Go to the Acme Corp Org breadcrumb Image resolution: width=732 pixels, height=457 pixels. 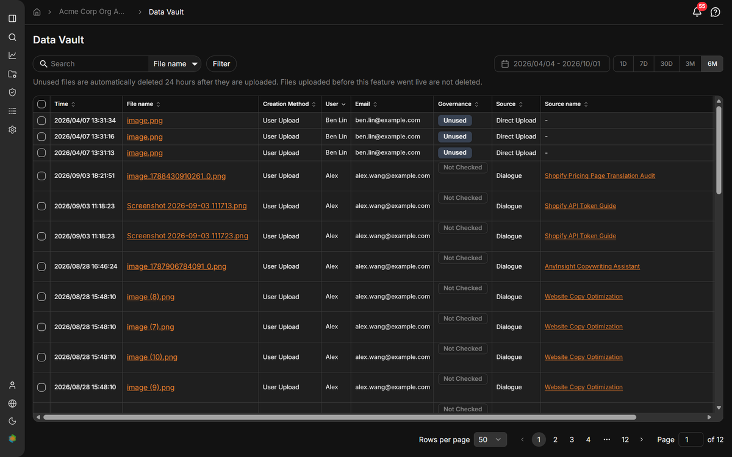pos(91,12)
